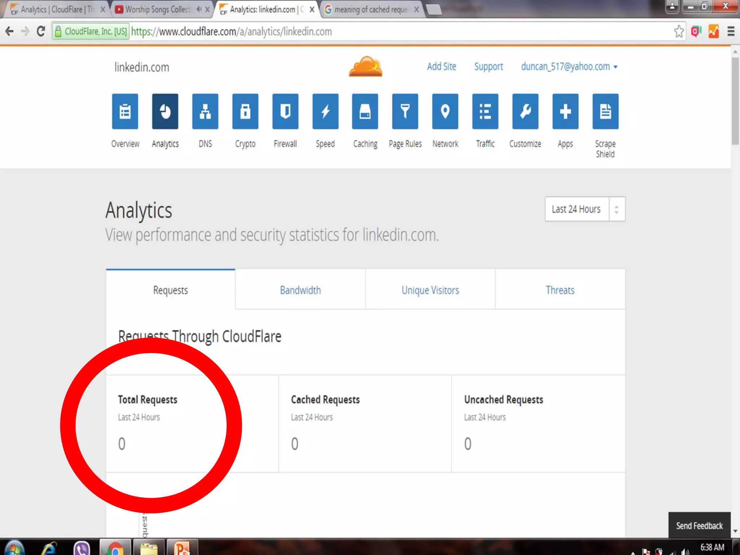Click the Scrape Shield document icon

pyautogui.click(x=605, y=111)
